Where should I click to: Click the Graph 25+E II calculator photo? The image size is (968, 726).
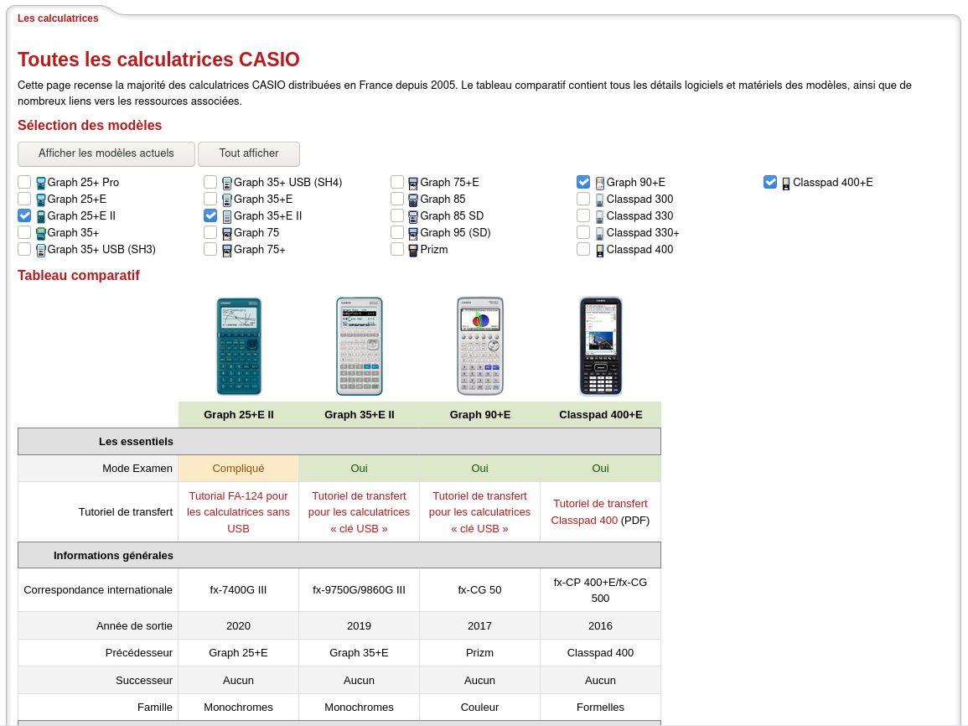[239, 346]
